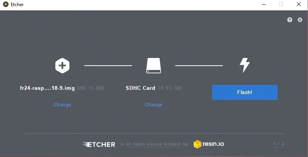308x157 pixels.
Task: Click the Etcher logo in the footer
Action: [99, 144]
